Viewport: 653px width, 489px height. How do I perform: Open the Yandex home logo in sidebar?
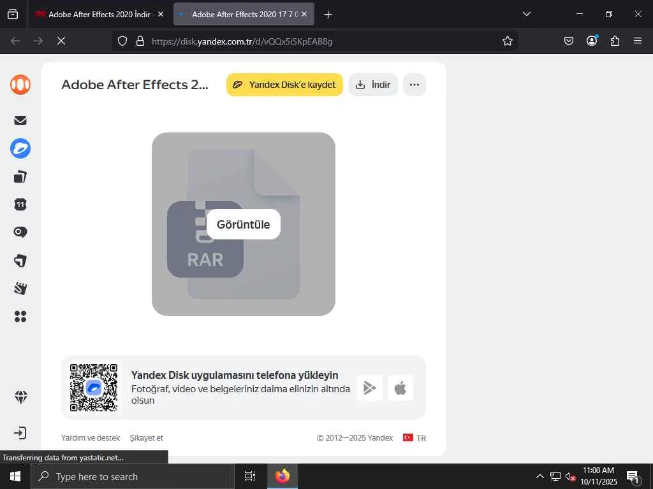20,85
